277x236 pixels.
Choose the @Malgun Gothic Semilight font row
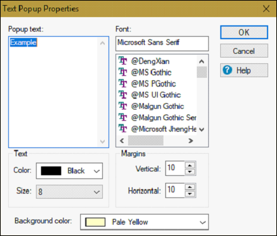pyautogui.click(x=157, y=118)
